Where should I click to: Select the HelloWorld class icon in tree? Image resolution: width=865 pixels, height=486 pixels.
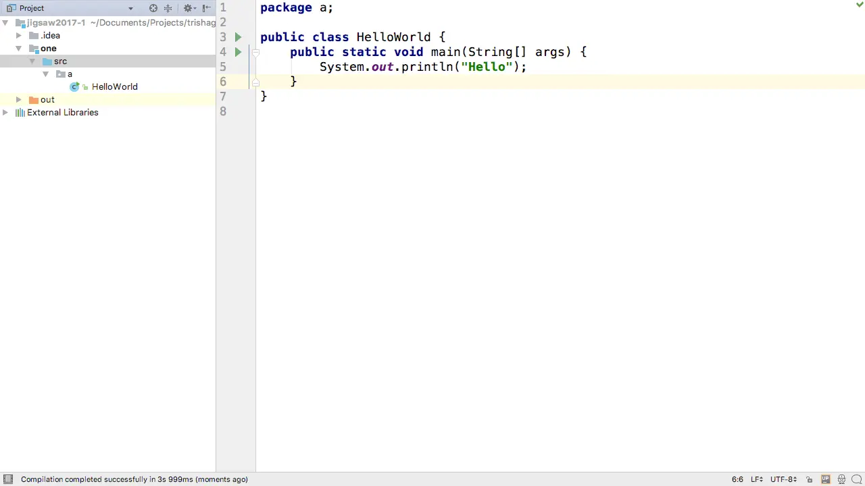point(75,86)
